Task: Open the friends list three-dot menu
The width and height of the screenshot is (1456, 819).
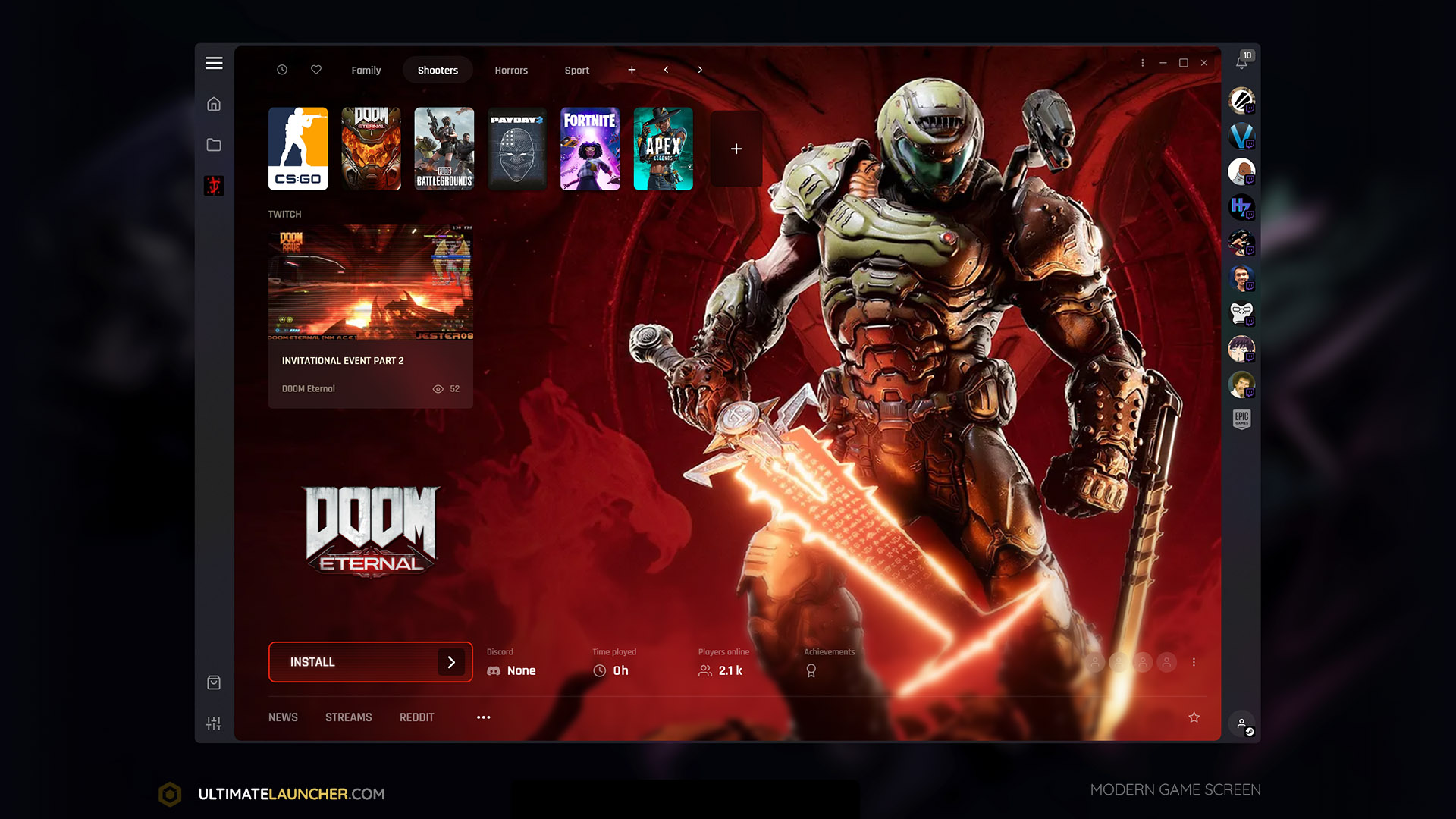Action: (x=1194, y=662)
